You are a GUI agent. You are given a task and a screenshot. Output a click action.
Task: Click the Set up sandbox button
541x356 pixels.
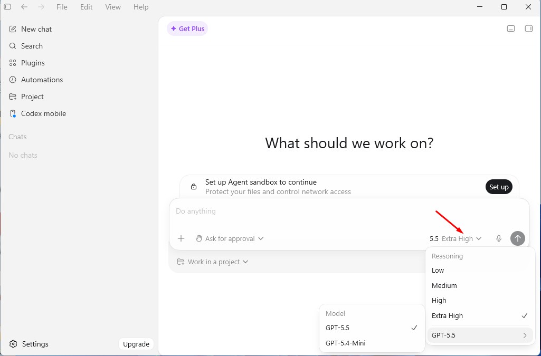[x=499, y=187]
